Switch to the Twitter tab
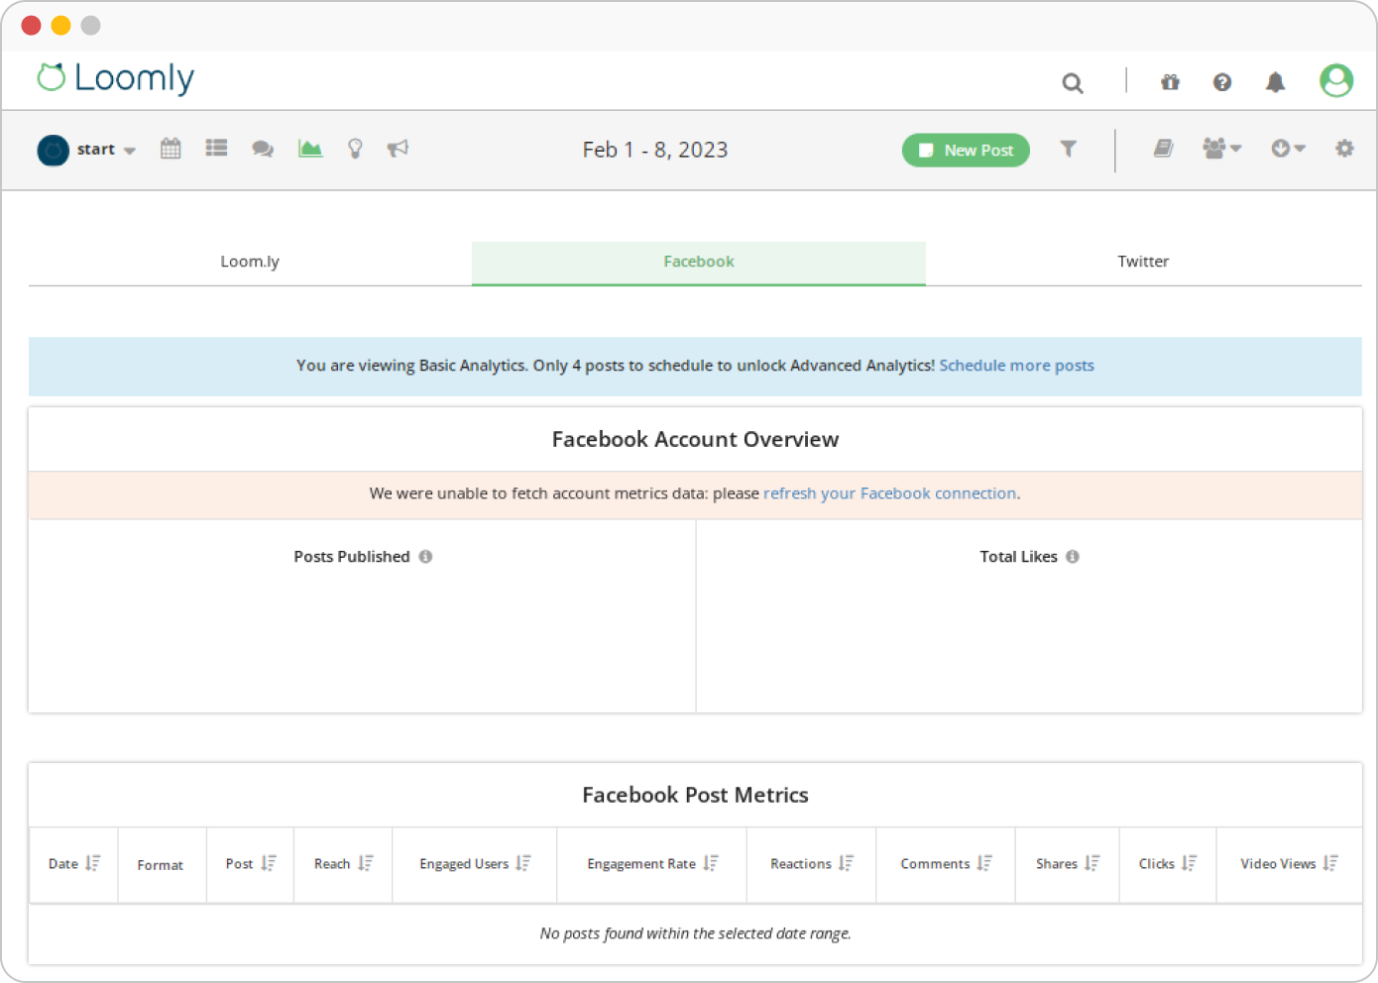 pyautogui.click(x=1143, y=262)
